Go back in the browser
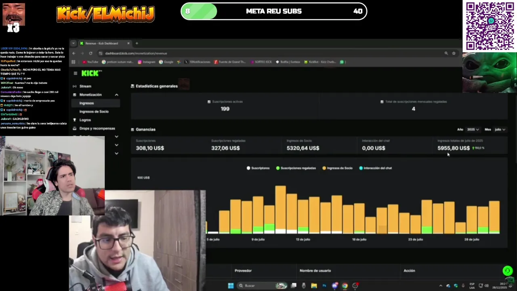Viewport: 517px width, 291px height. pos(74,53)
